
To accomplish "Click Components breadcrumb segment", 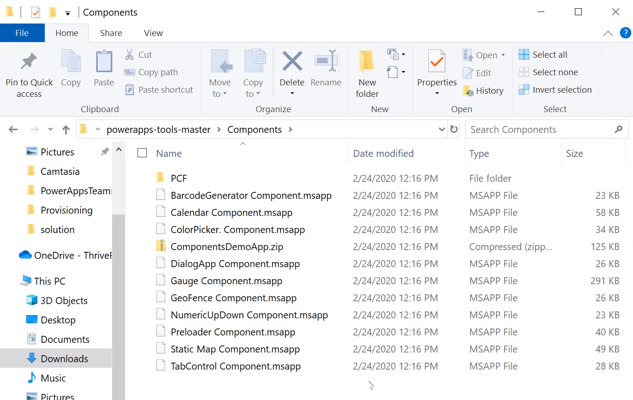I will (x=255, y=130).
